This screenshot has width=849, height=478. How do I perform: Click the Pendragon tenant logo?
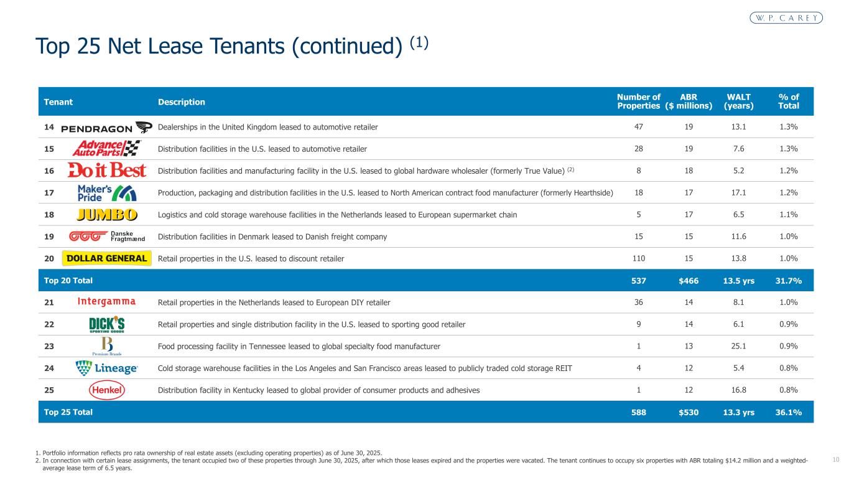pos(106,128)
